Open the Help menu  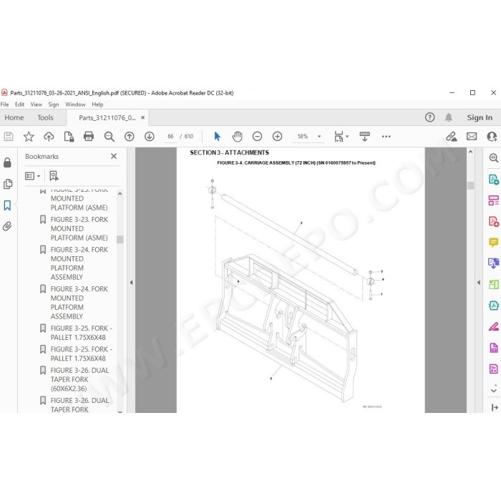pyautogui.click(x=97, y=104)
